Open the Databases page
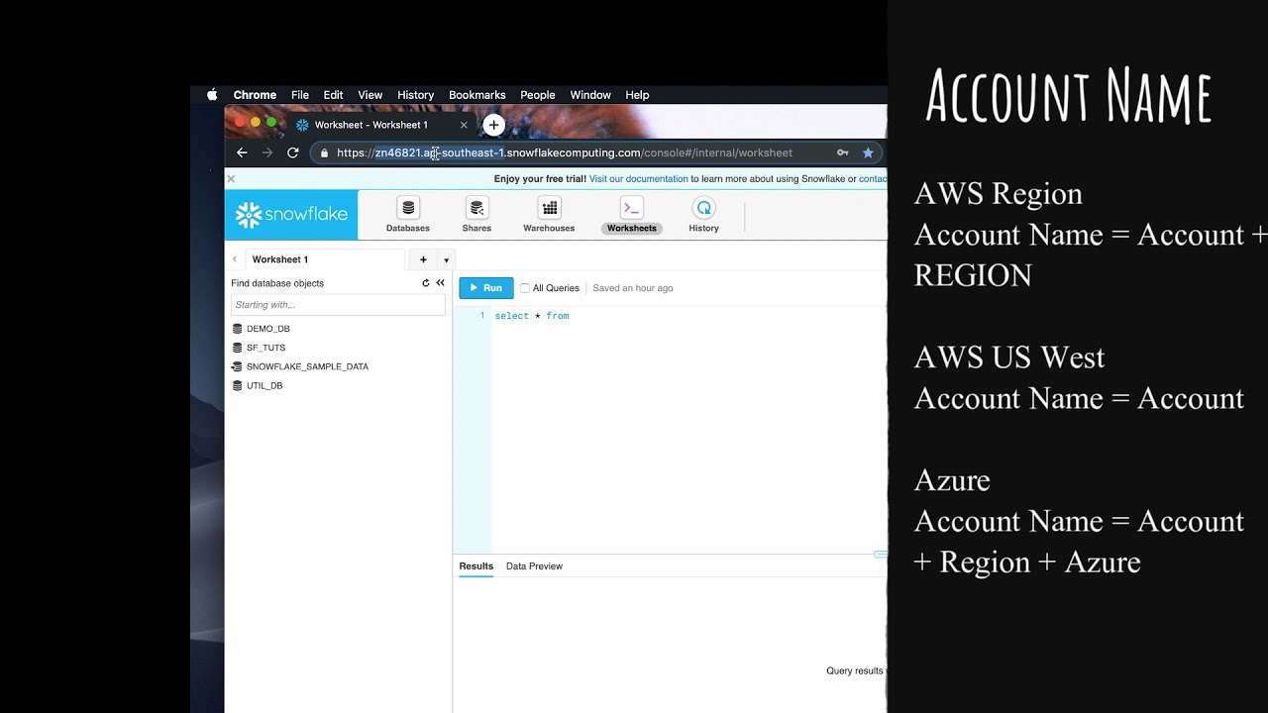Image resolution: width=1268 pixels, height=713 pixels. pos(408,215)
